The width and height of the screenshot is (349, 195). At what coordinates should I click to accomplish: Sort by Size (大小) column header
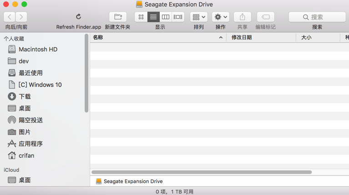click(306, 37)
